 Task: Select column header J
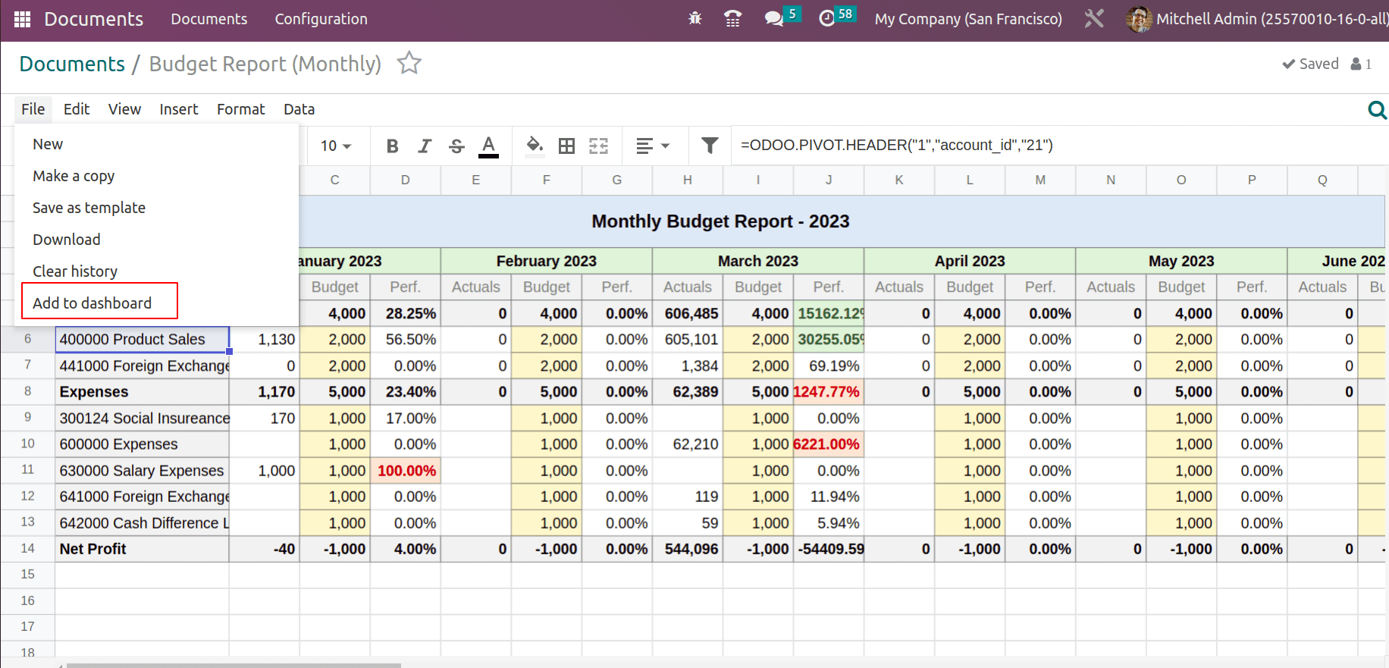829,180
